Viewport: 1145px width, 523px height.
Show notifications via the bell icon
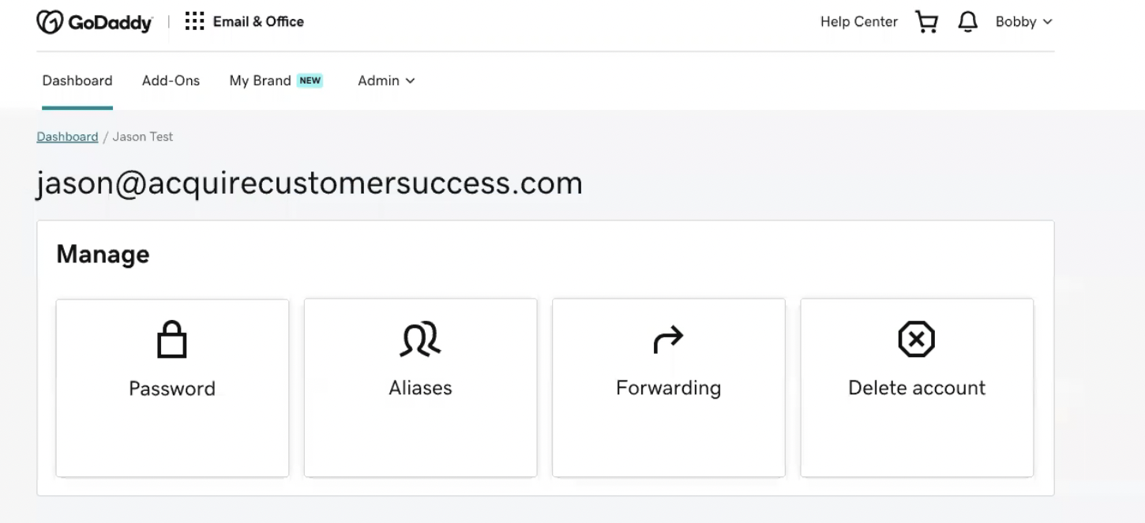click(x=967, y=22)
